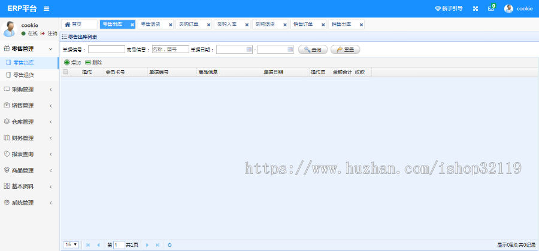
Task: Open the page size dropdown showing 15
Action: point(71,245)
